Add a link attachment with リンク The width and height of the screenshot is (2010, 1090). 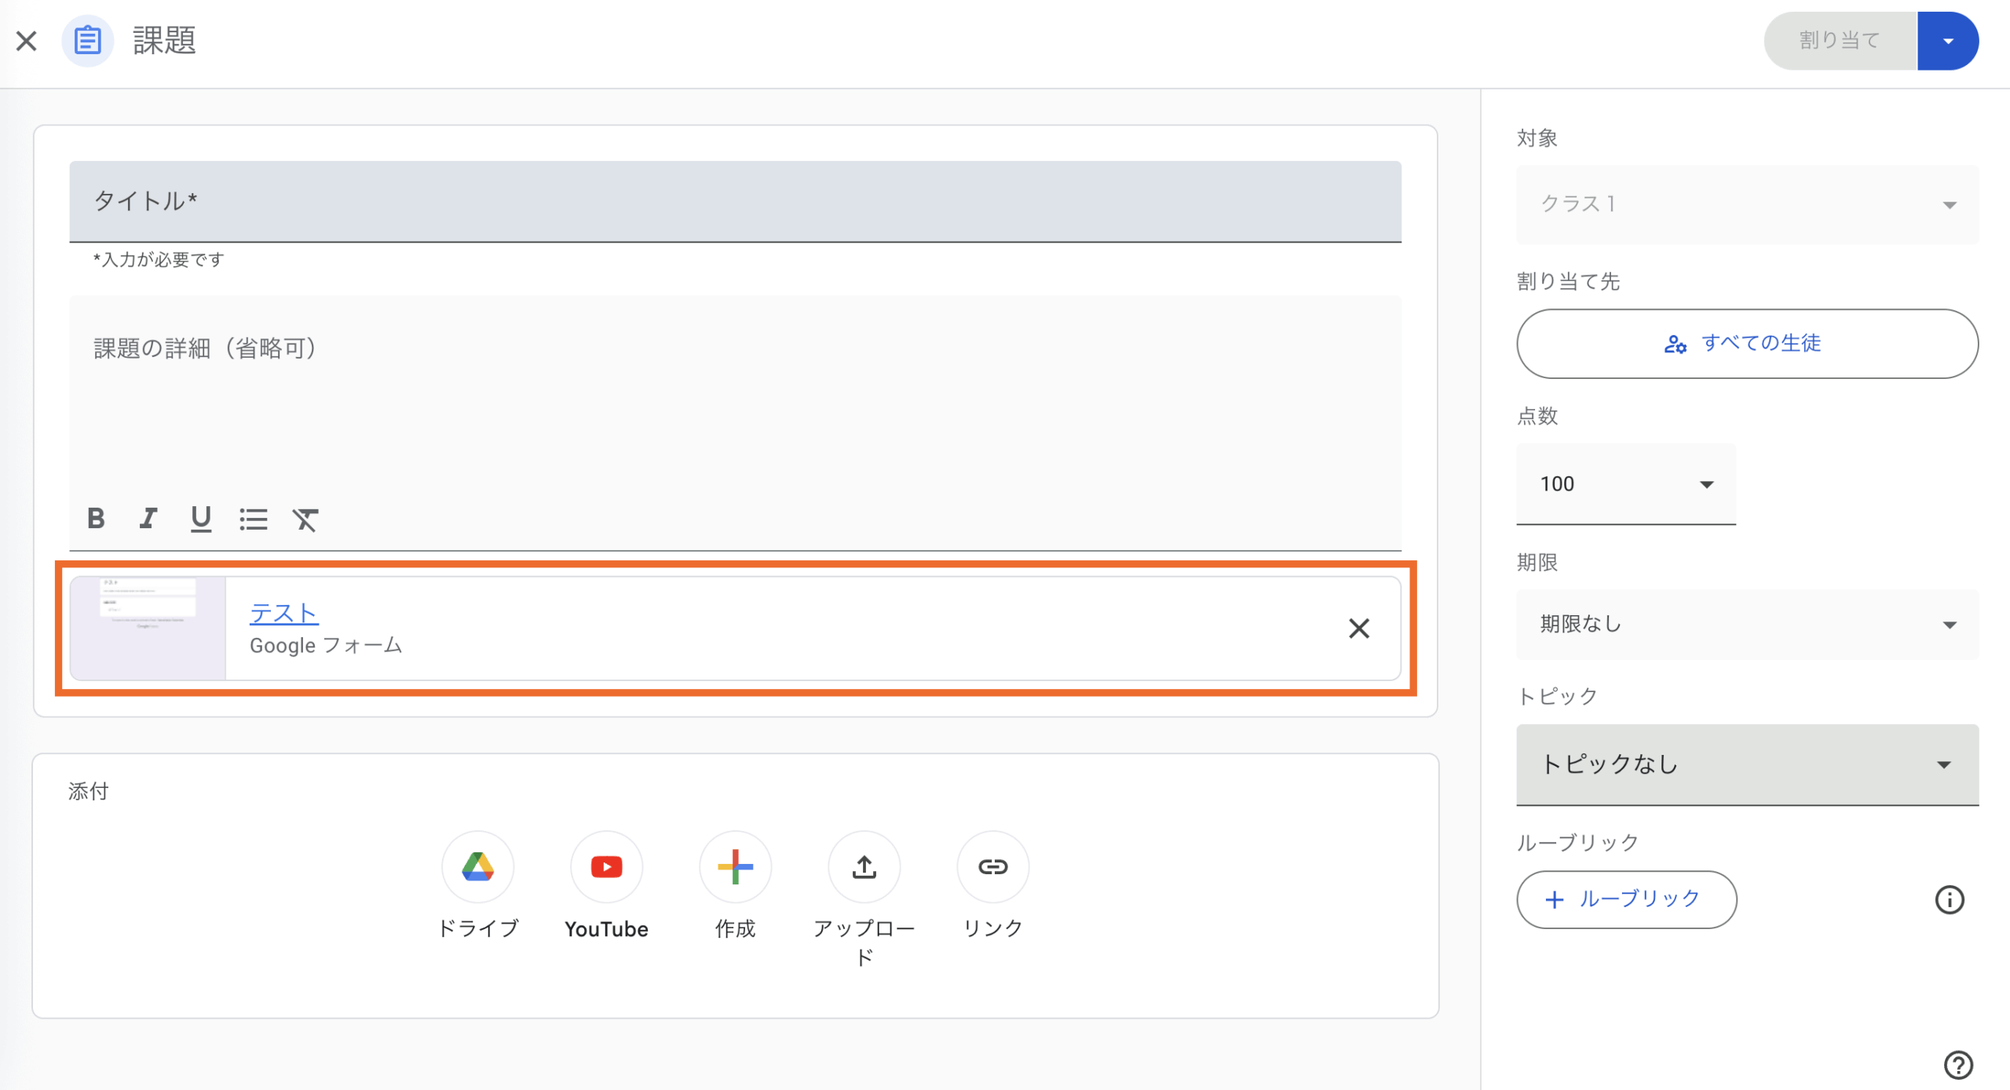click(x=992, y=866)
